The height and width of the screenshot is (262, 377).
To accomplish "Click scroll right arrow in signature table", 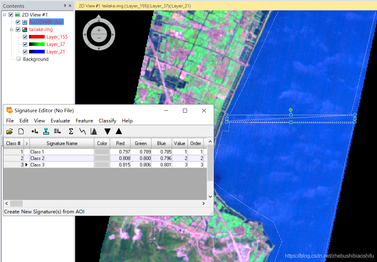I will tap(203, 203).
